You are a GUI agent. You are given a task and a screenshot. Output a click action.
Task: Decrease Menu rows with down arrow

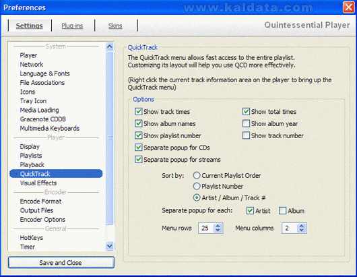(218, 230)
